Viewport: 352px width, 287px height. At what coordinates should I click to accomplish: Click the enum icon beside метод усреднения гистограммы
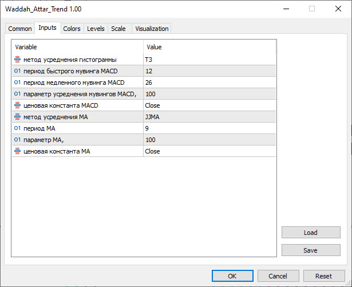pos(17,60)
